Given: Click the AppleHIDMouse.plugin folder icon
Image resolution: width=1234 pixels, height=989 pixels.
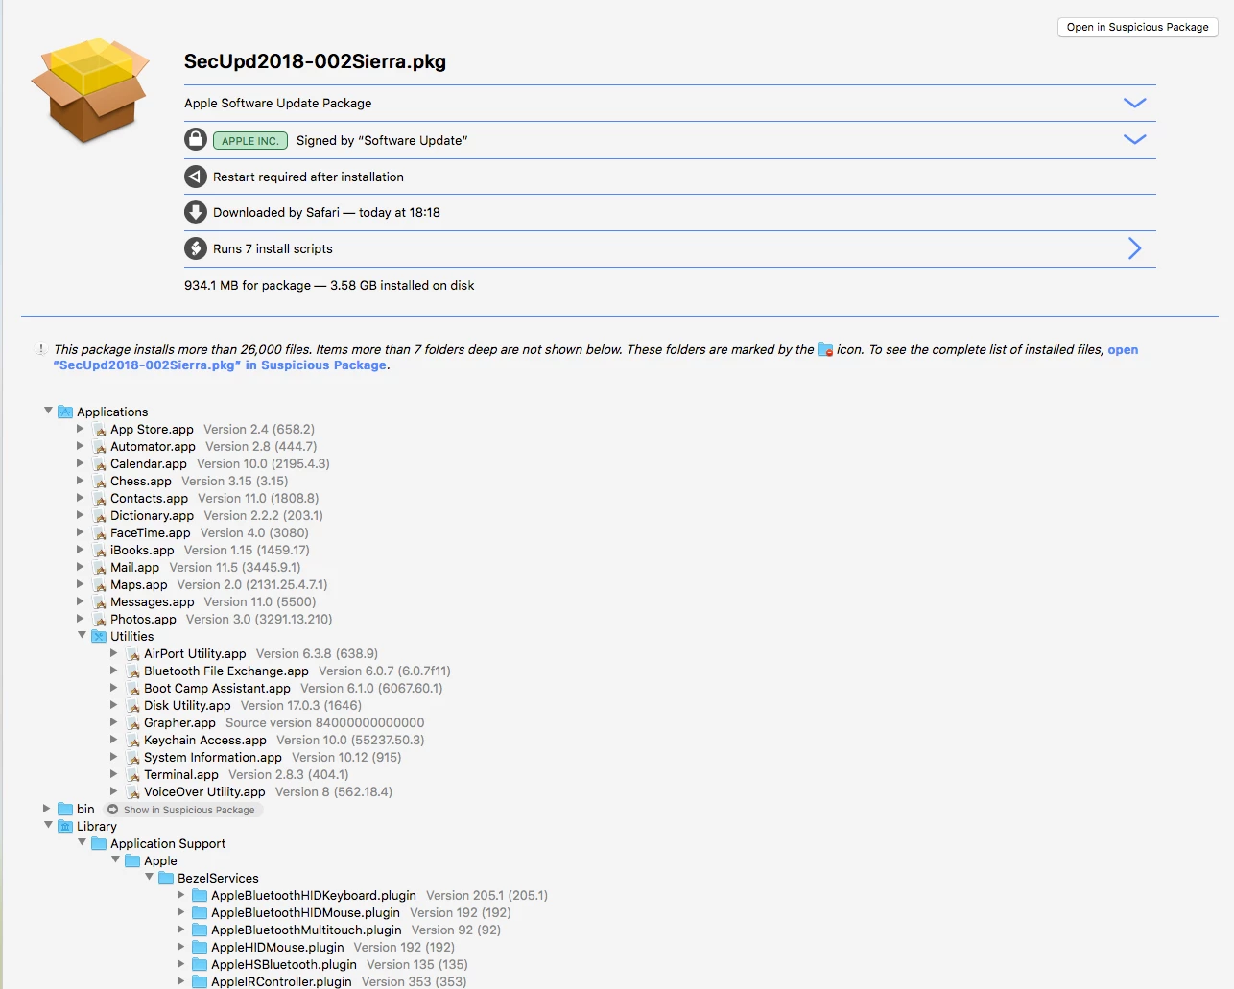Looking at the screenshot, I should [200, 947].
